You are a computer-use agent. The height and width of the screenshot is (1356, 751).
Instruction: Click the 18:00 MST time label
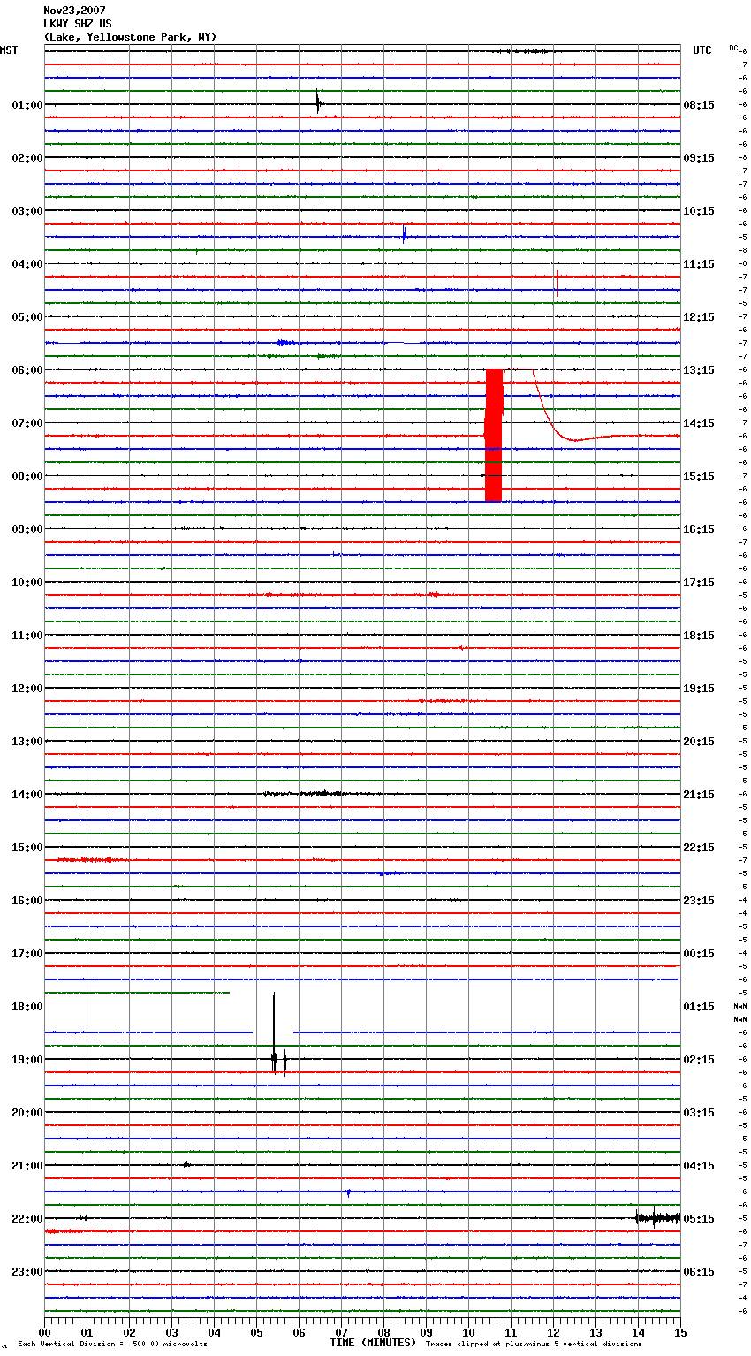pos(27,1007)
